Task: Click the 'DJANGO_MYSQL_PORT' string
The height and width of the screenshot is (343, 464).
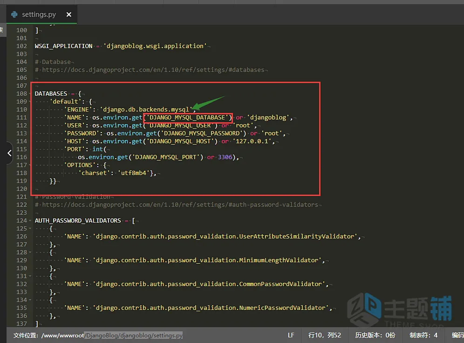Action: (x=166, y=157)
